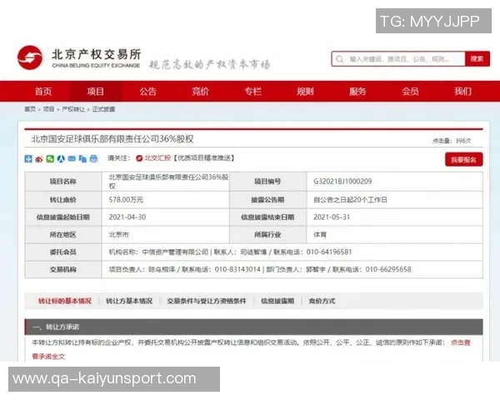Click the view count 点击量: 396次

click(452, 141)
